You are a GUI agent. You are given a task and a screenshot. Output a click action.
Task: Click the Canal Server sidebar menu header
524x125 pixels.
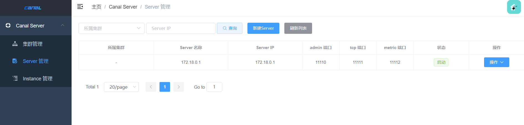coord(36,25)
